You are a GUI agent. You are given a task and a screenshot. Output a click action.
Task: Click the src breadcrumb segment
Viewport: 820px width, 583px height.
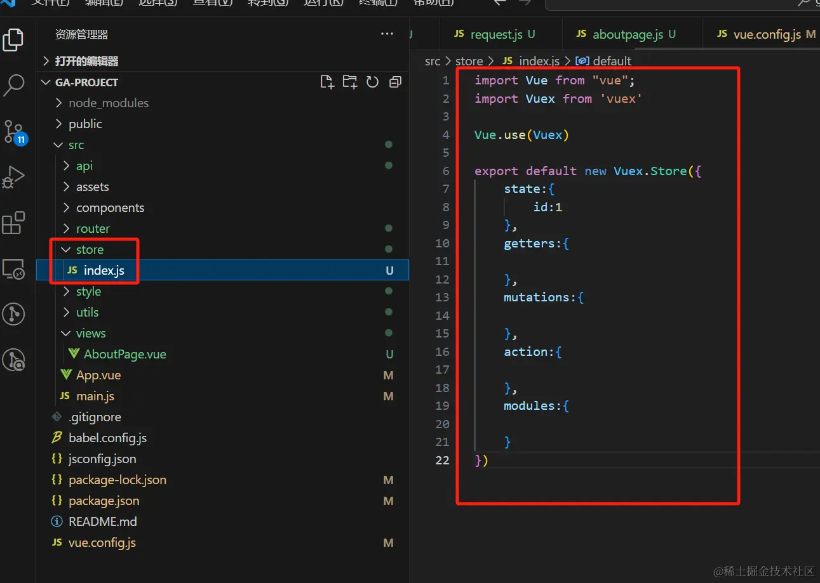tap(433, 61)
